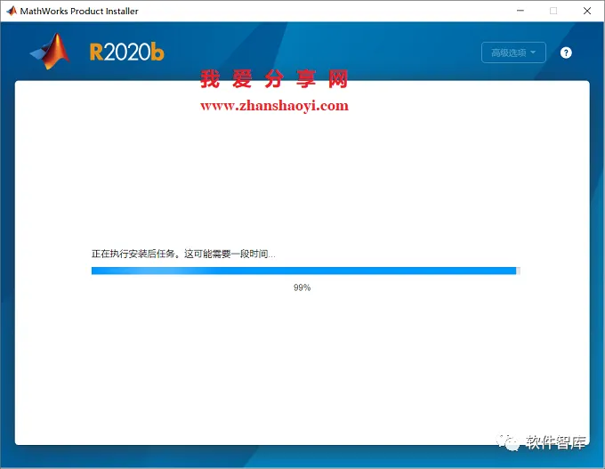Click the 正在执行安装后任务 status message

coord(183,254)
